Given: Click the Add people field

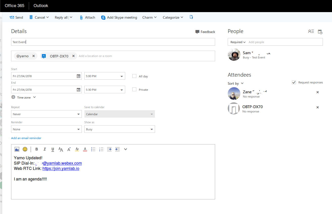Looking at the screenshot, I should [x=285, y=42].
